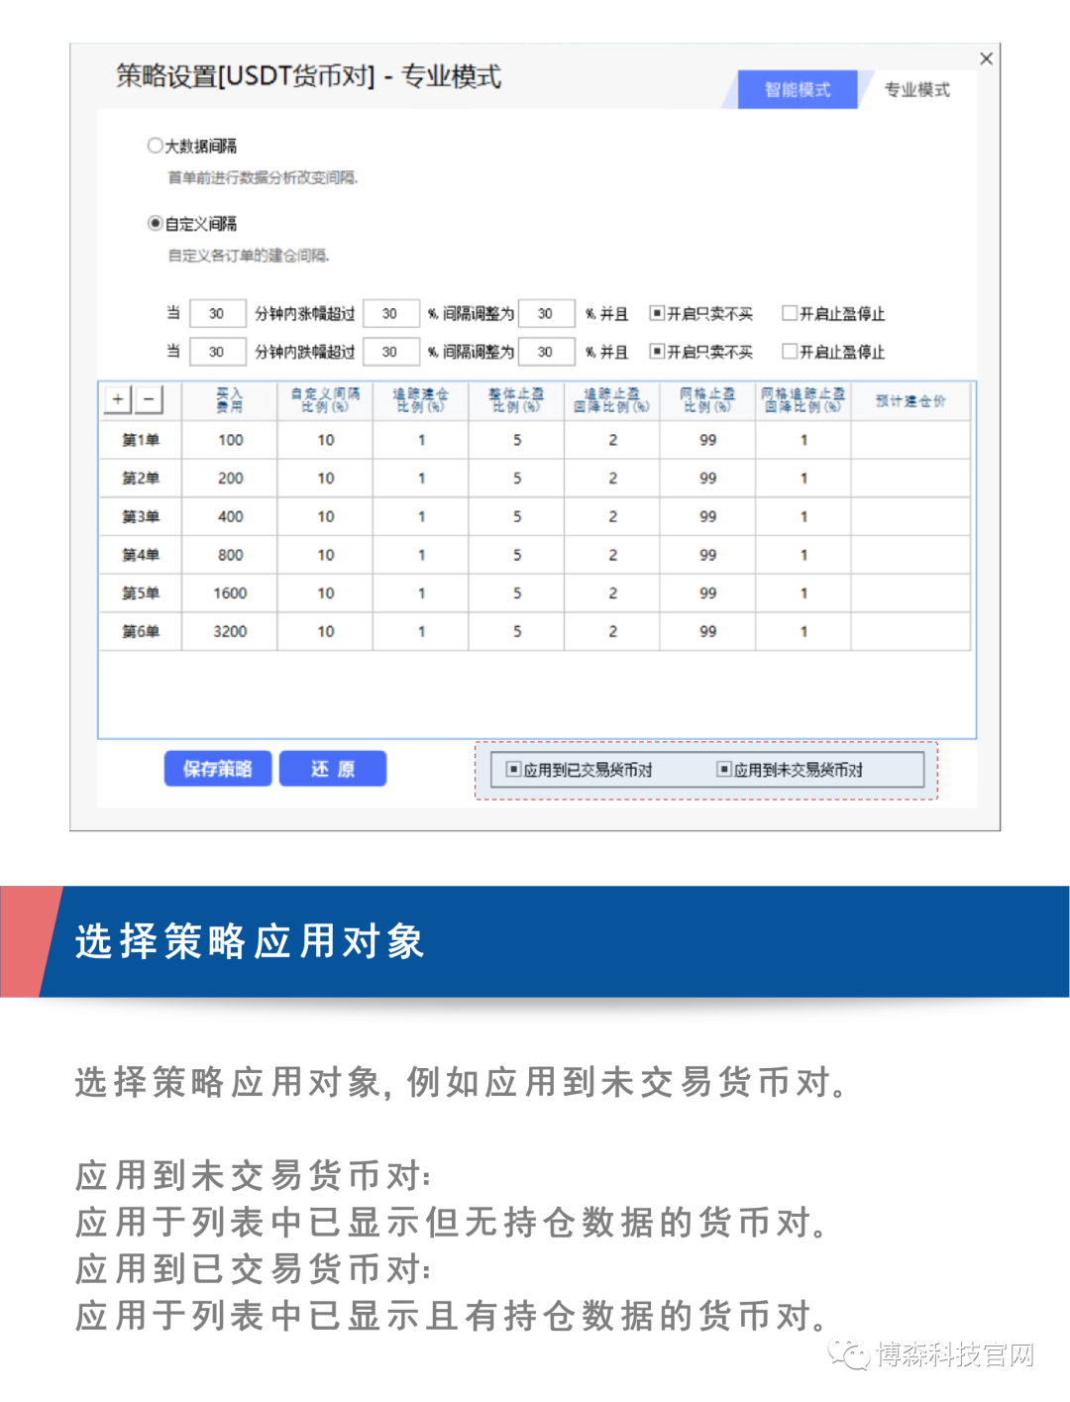This screenshot has width=1070, height=1402.
Task: Click the minus icon to remove order row
Action: pos(149,399)
